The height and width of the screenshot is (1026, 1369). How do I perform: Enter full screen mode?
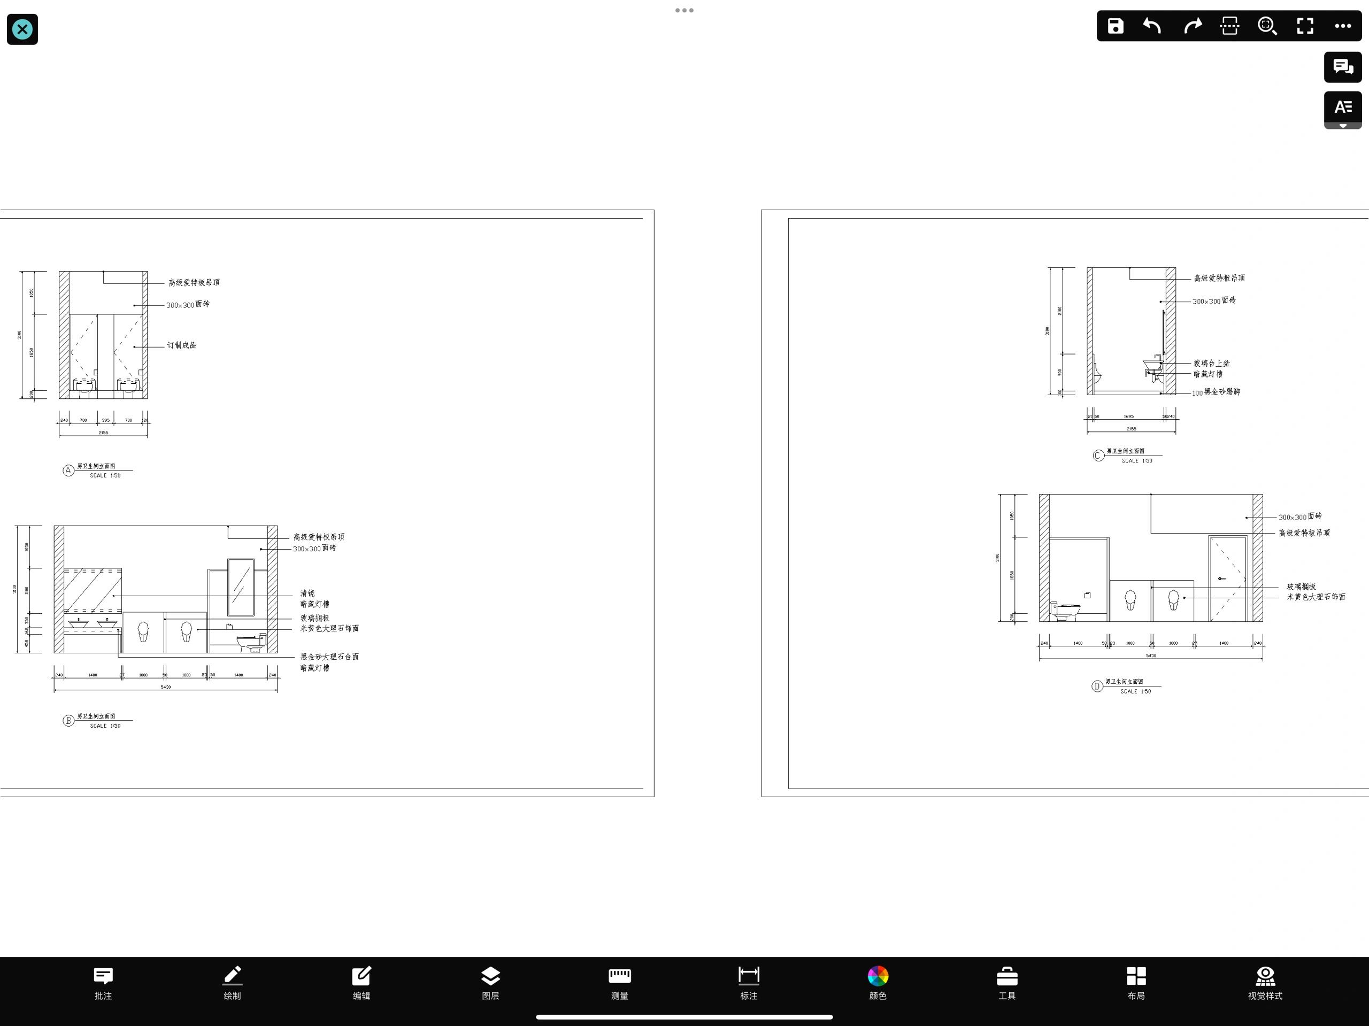[1305, 26]
